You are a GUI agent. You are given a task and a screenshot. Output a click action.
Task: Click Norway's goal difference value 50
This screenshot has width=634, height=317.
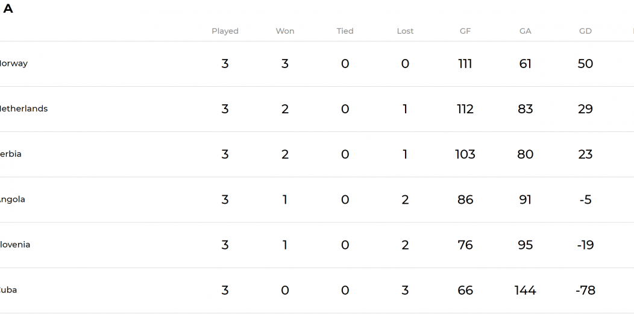[585, 63]
